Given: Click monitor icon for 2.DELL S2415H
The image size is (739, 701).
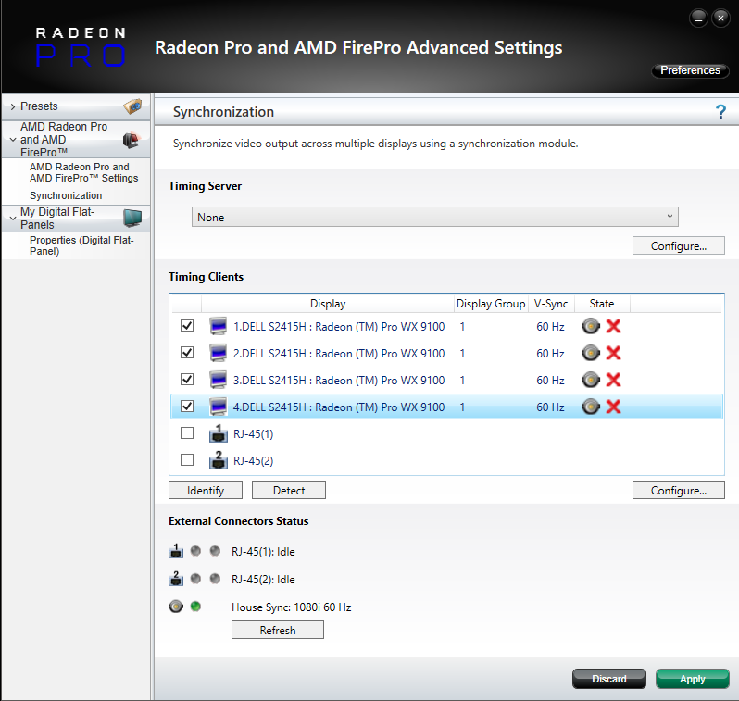Looking at the screenshot, I should pyautogui.click(x=219, y=353).
